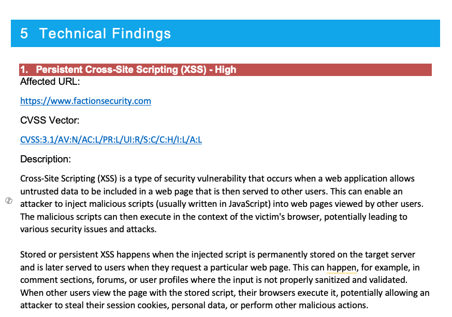Screen dimensions: 452x317
Task: Open the factionsecurity.com hyperlink
Action: (85, 101)
